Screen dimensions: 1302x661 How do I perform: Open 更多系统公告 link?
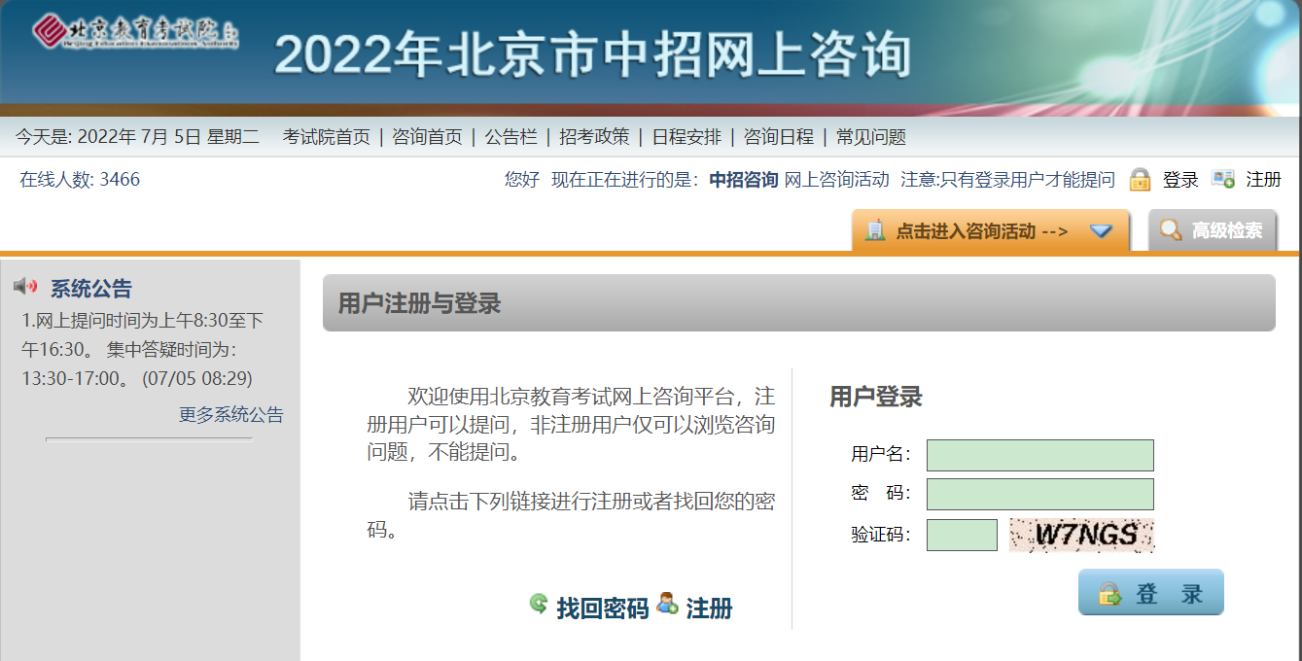coord(230,415)
